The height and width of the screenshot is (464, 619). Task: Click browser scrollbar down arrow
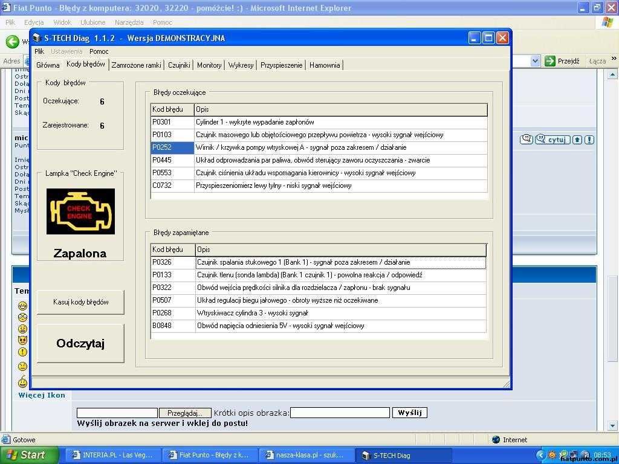612,426
